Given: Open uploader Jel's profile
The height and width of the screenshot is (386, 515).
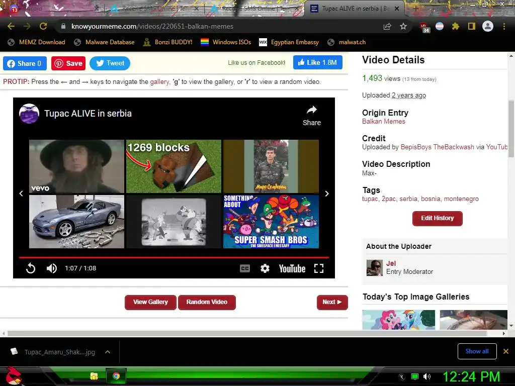Looking at the screenshot, I should point(391,263).
